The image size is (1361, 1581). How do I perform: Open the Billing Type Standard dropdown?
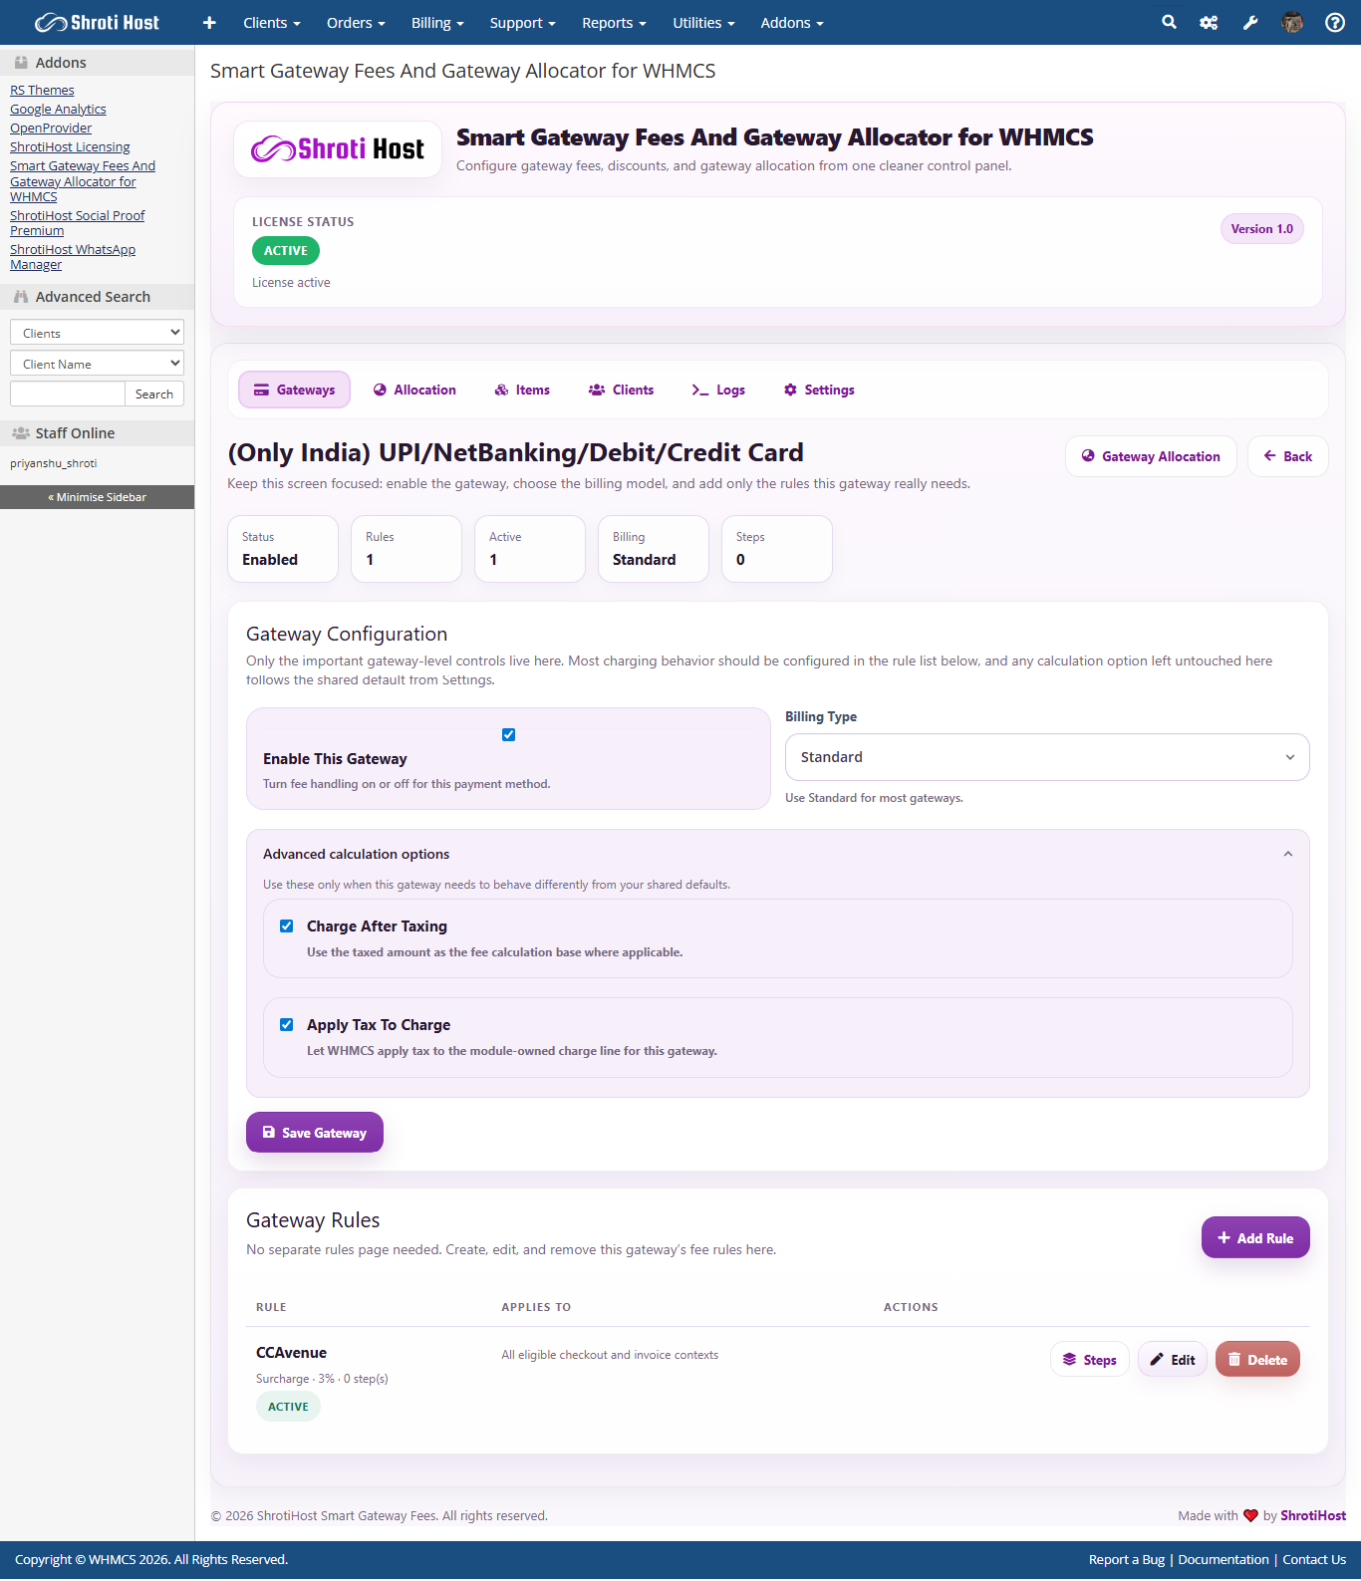pos(1047,757)
